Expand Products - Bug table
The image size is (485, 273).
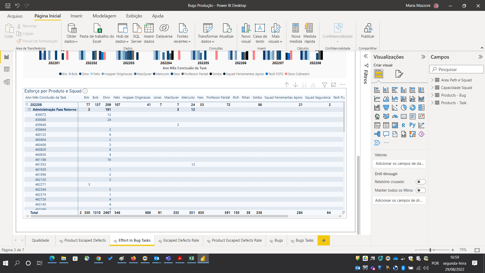(432, 95)
